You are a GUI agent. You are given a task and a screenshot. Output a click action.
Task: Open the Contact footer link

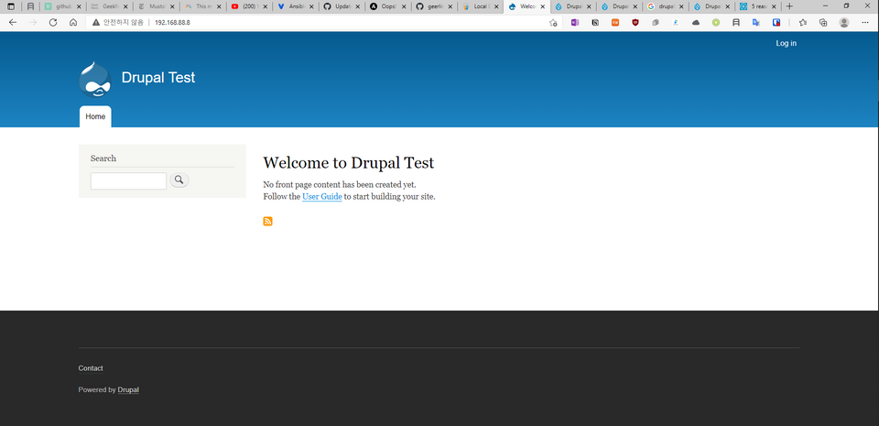[x=91, y=368]
